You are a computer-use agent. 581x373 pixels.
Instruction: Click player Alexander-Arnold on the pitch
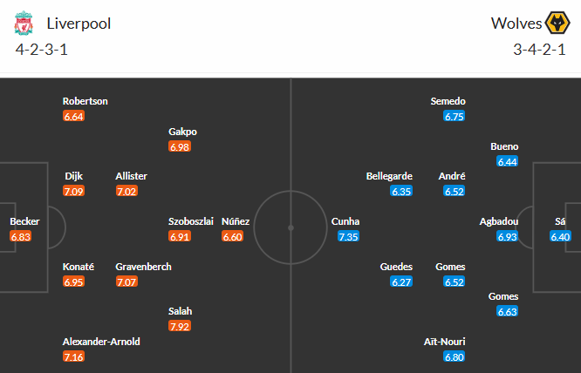101,342
